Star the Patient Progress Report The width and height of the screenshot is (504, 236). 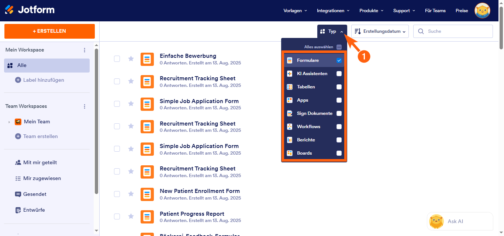(131, 216)
